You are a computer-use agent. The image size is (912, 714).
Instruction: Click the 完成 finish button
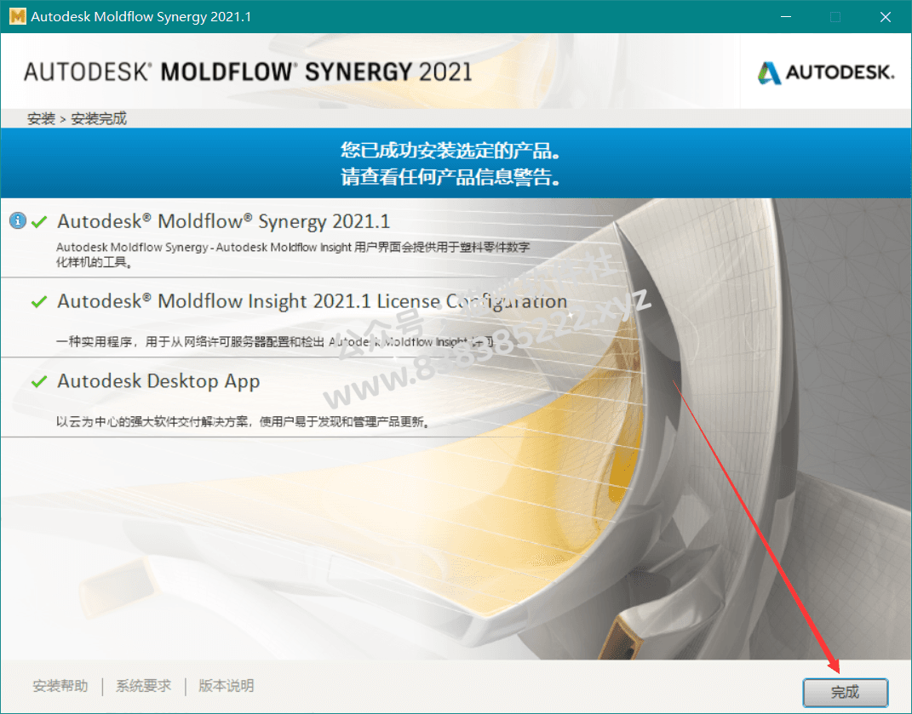tap(845, 692)
